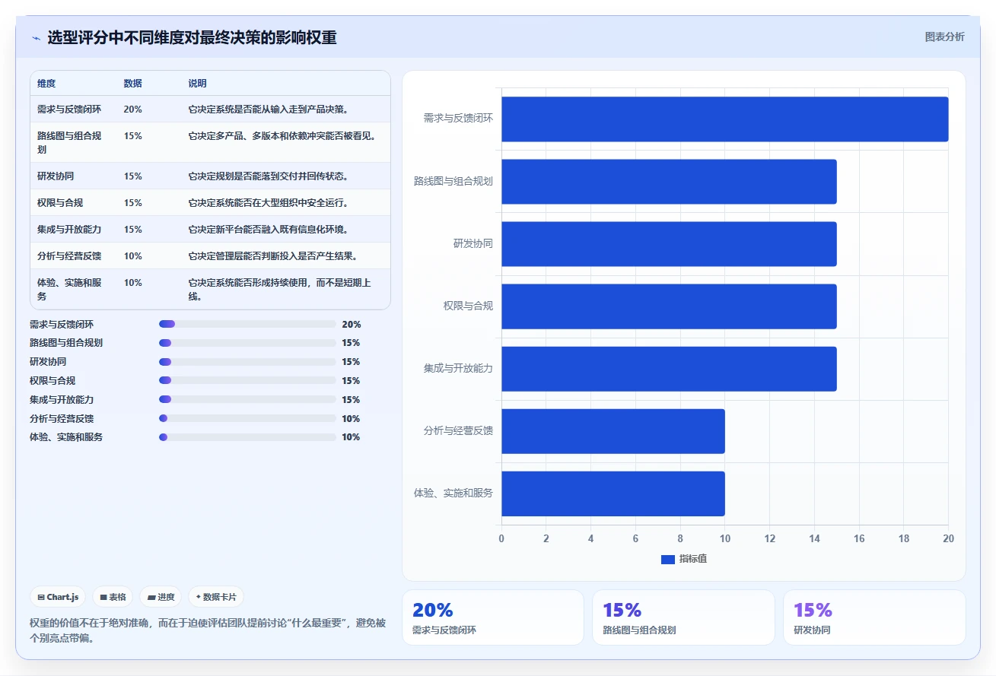Click the 研发协同 progress bar
This screenshot has width=996, height=676.
click(x=247, y=362)
